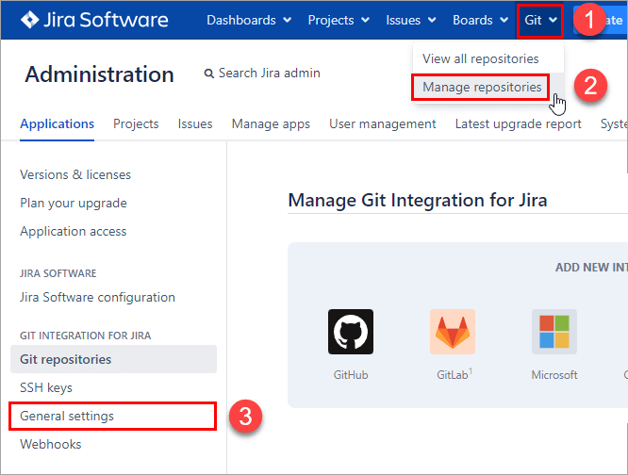Click the Microsoft label under its icon
This screenshot has height=475, width=628.
coord(554,375)
